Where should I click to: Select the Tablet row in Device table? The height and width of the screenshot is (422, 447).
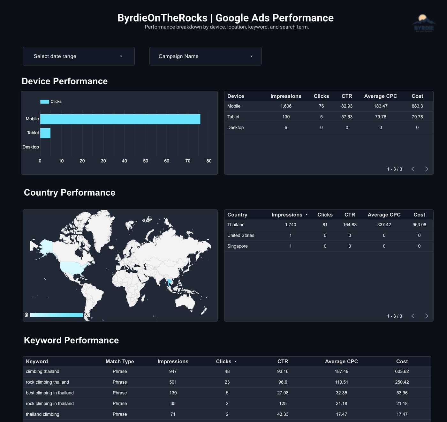point(329,117)
